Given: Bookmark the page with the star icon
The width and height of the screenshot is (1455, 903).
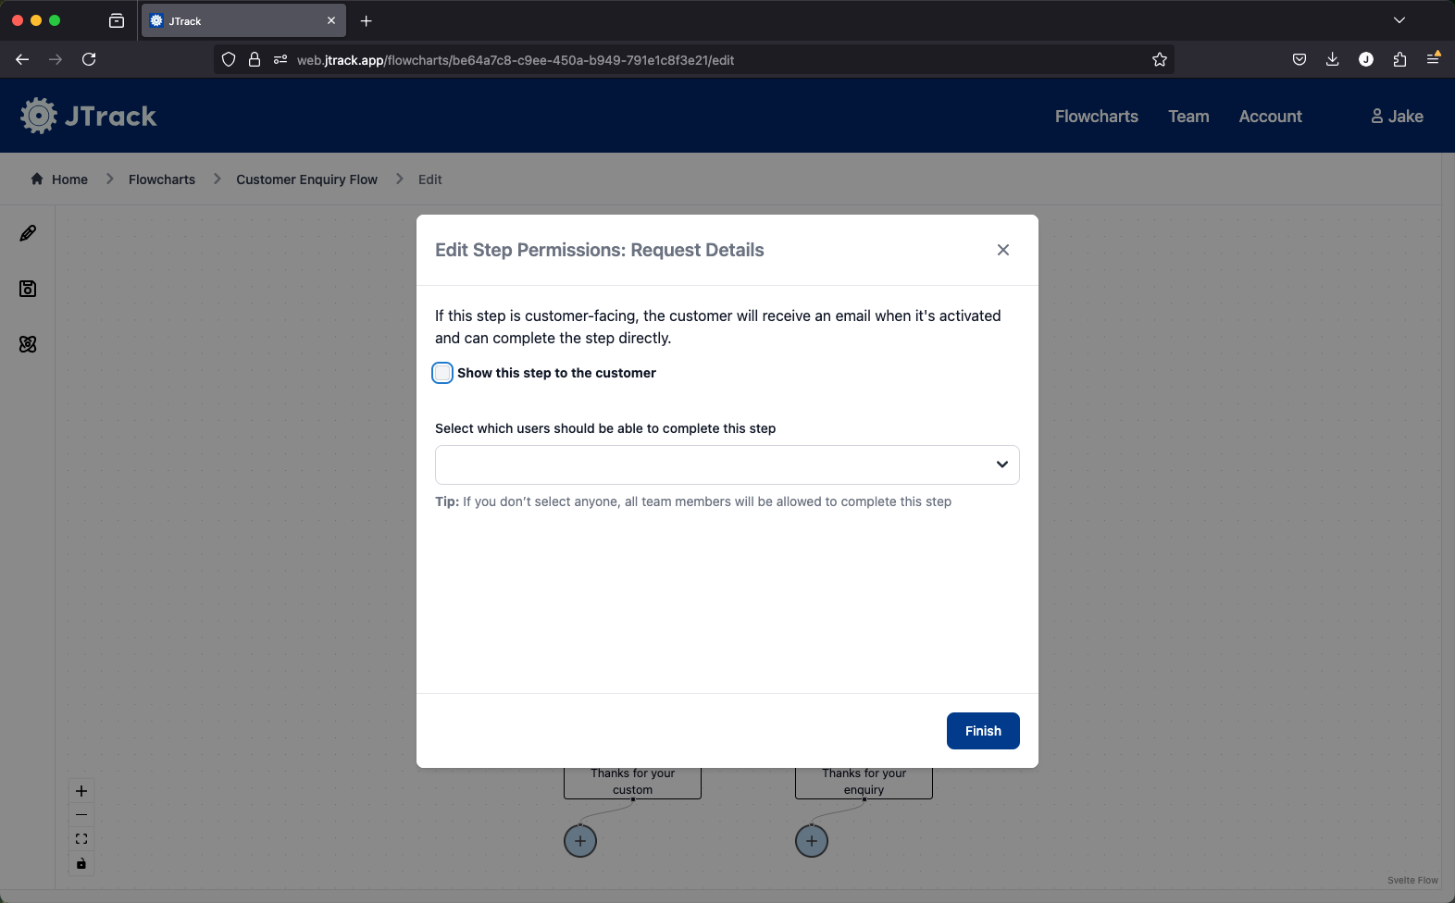Looking at the screenshot, I should point(1160,59).
